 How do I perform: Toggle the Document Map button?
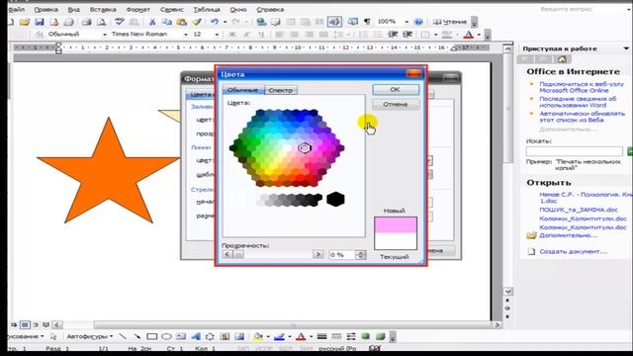point(353,22)
